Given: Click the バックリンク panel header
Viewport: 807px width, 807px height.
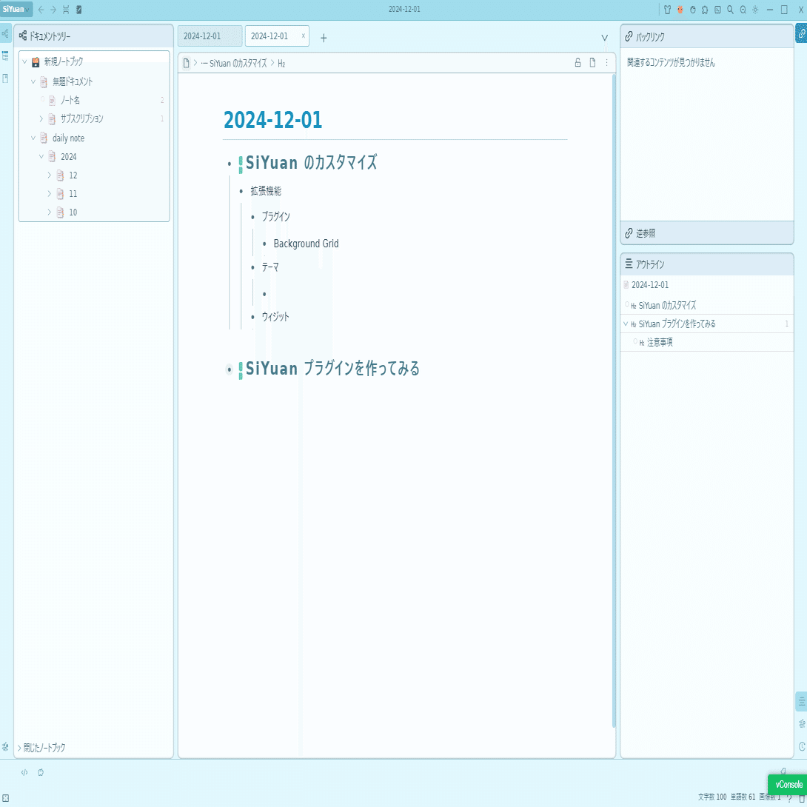Looking at the screenshot, I should click(706, 36).
